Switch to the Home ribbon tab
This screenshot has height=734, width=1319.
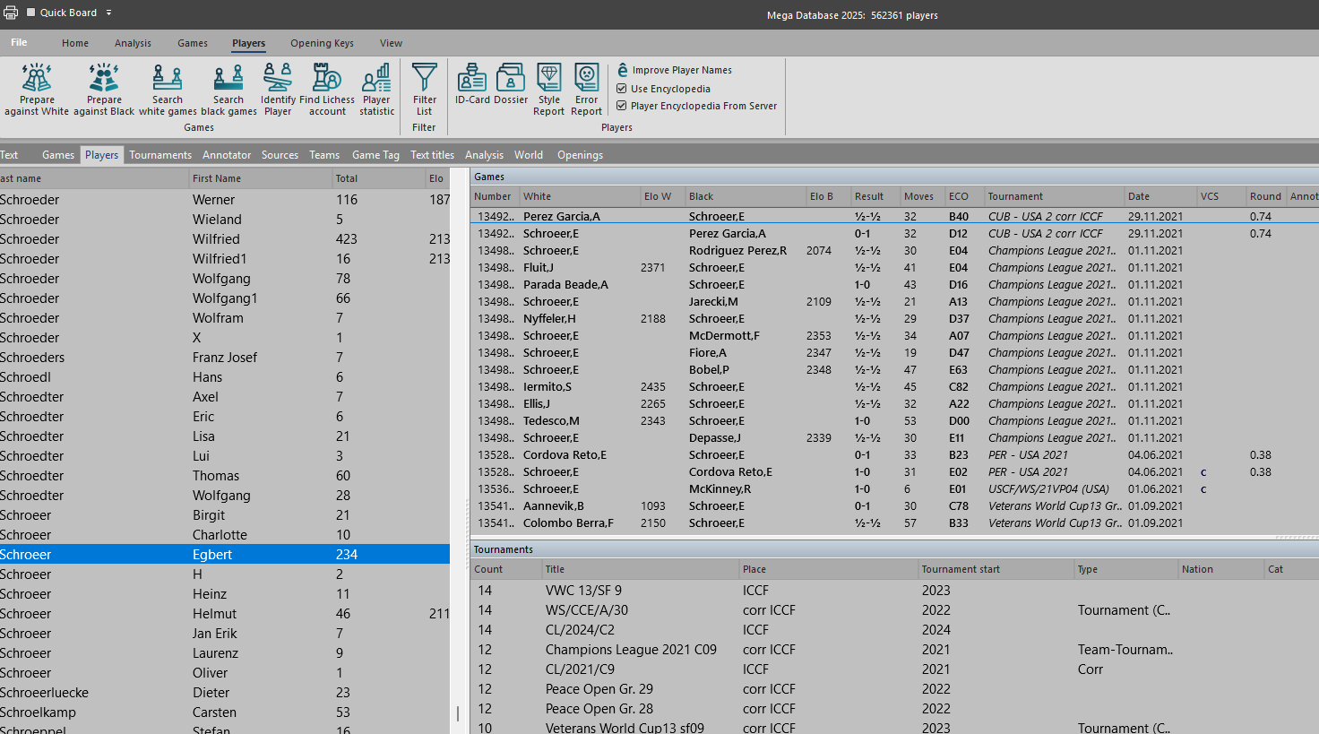point(75,43)
